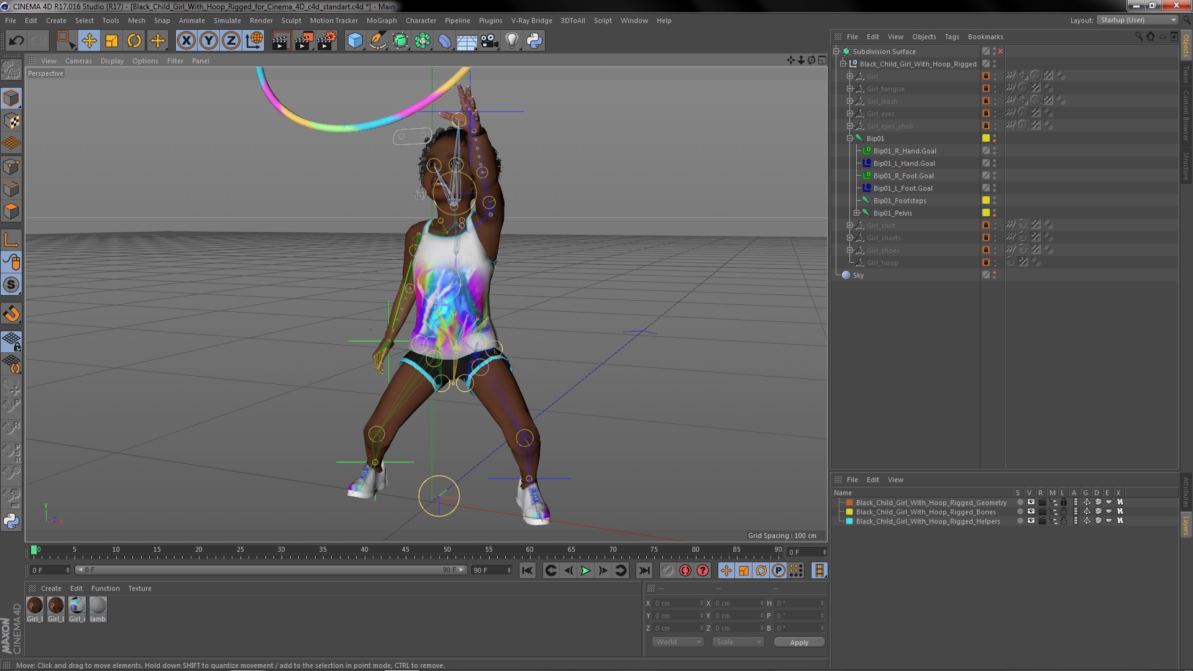Switch to Texture mode checkerboard icon
This screenshot has height=671, width=1193.
coord(11,121)
